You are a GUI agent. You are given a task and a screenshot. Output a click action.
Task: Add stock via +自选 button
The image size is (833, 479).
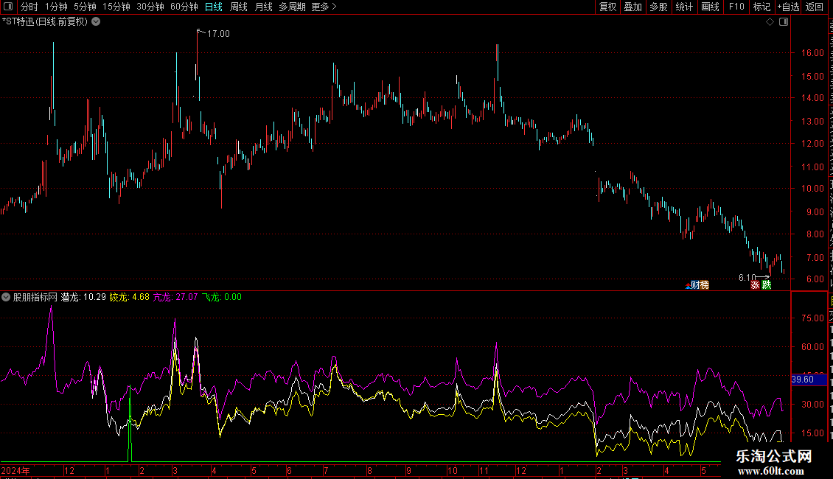(788, 7)
